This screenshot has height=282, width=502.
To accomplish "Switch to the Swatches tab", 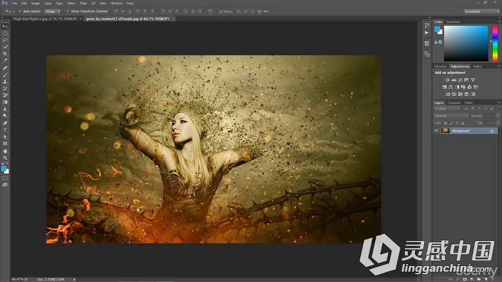I will point(453,22).
